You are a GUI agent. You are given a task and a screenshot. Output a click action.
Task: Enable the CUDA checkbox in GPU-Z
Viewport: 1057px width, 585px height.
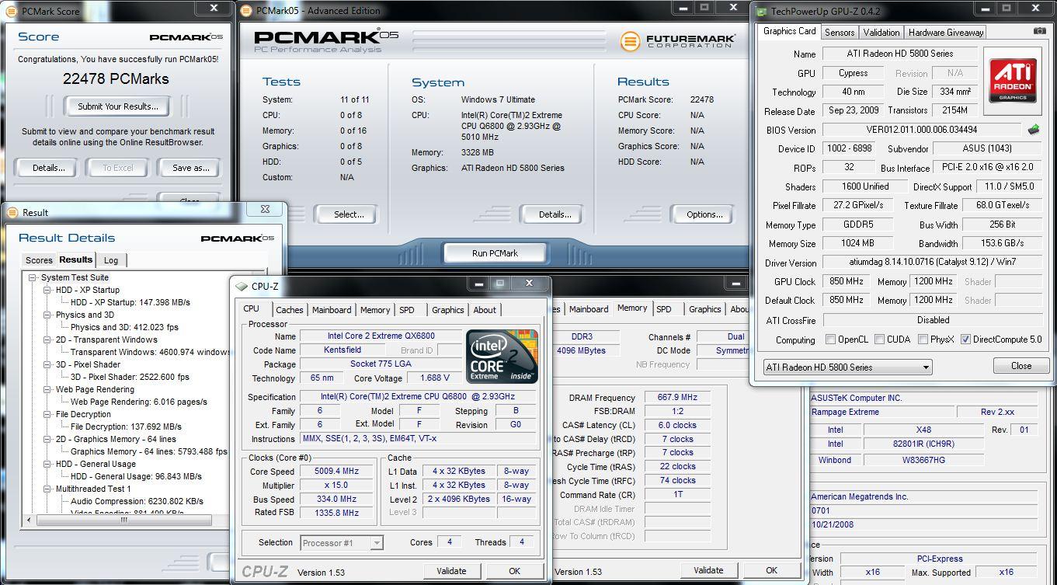point(880,340)
